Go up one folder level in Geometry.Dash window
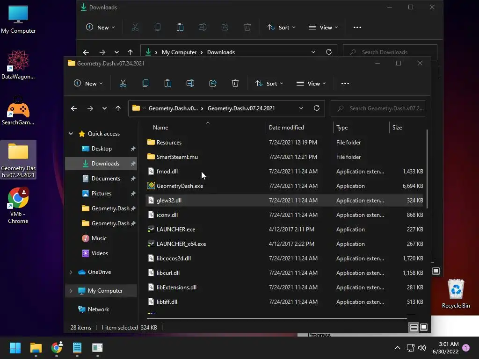The width and height of the screenshot is (479, 359). coord(118,108)
